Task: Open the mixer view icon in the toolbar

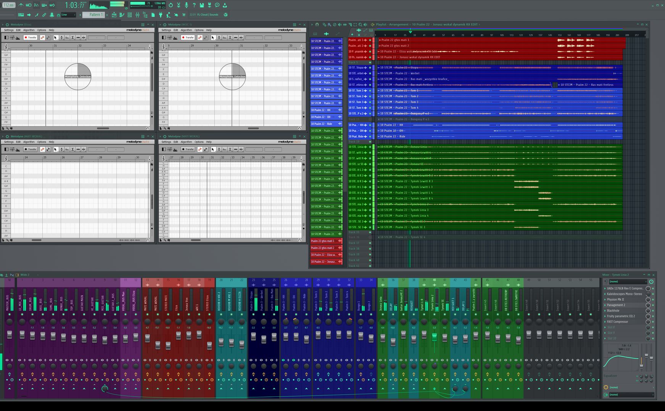Action: (137, 15)
